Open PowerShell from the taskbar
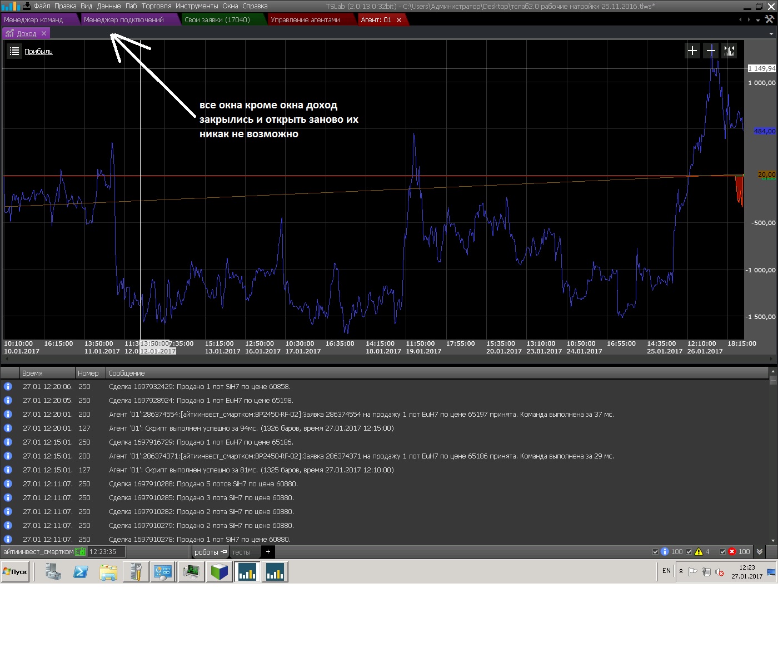Image resolution: width=778 pixels, height=648 pixels. click(x=81, y=572)
